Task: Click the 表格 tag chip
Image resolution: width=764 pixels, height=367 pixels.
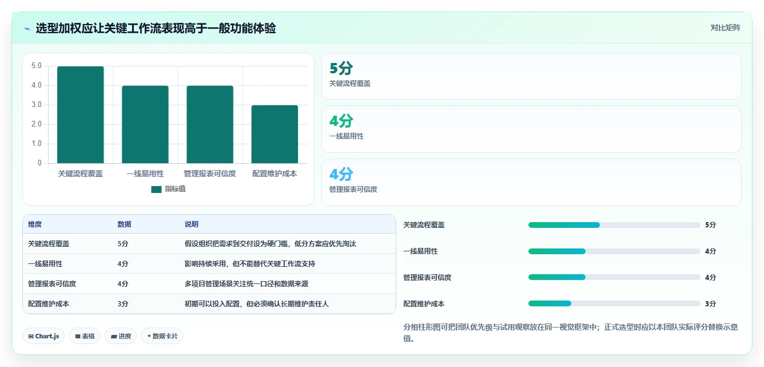Action: coord(85,336)
